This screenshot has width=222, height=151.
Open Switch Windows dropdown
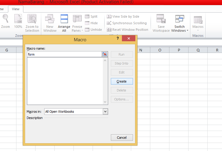tap(180, 23)
